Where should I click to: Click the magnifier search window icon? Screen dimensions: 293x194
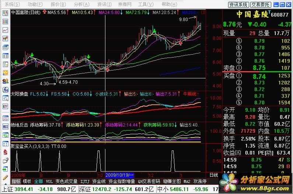tap(5, 98)
